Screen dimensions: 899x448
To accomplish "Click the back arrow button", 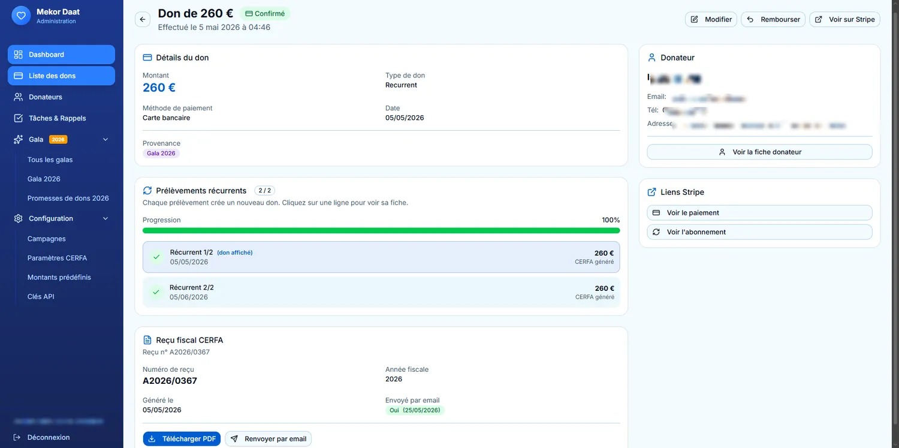I will 143,19.
